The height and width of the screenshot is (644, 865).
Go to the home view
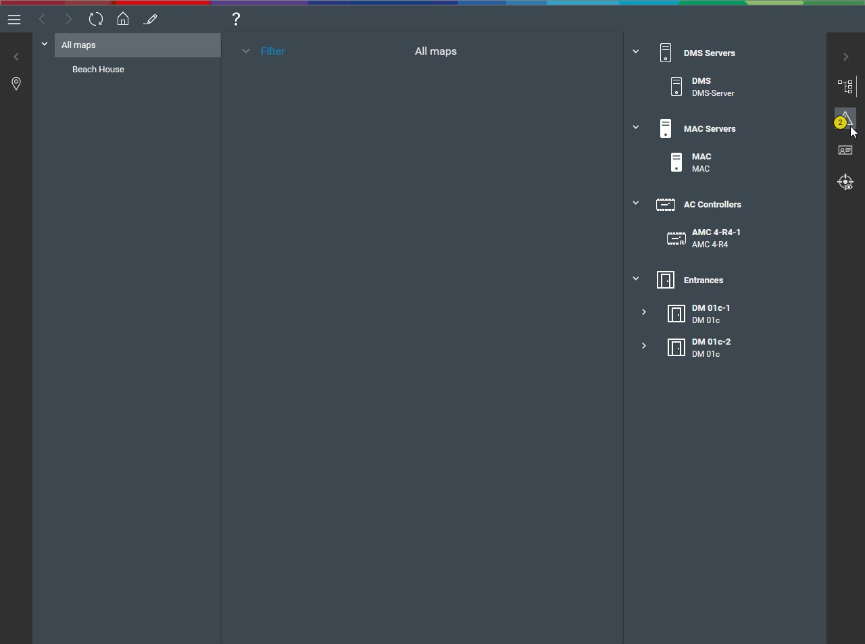123,19
